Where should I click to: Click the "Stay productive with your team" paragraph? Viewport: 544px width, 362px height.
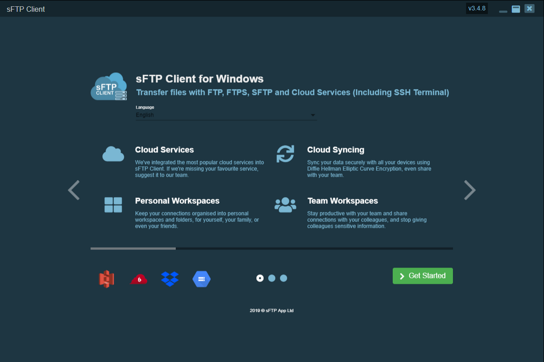pos(367,220)
